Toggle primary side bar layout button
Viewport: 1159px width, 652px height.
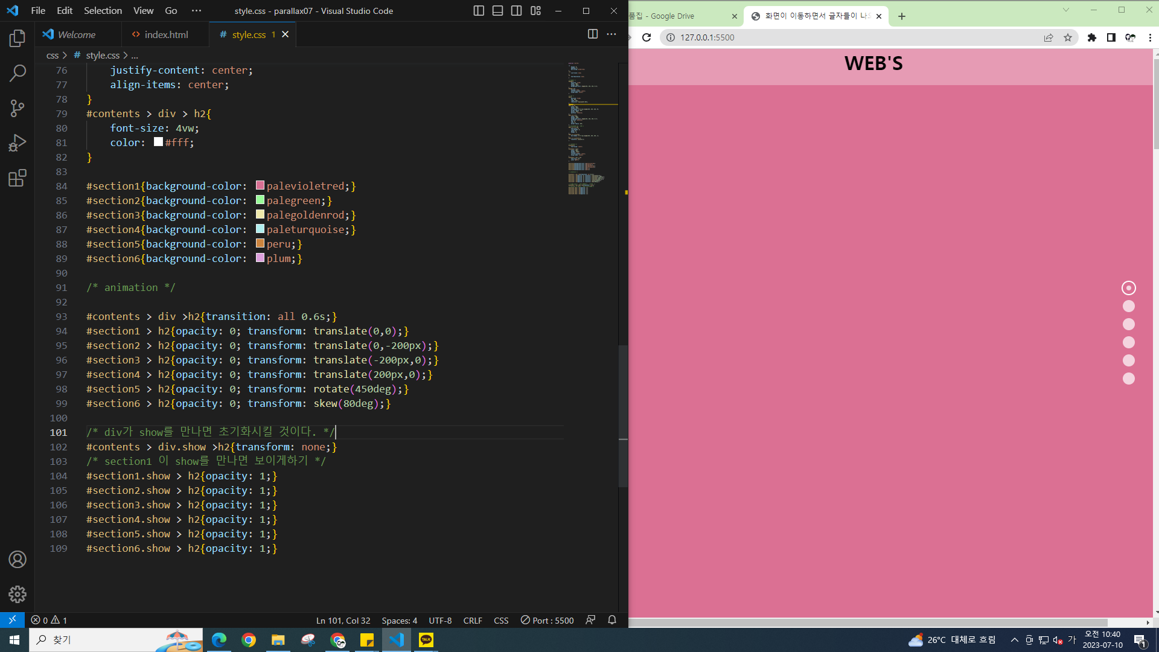click(479, 11)
